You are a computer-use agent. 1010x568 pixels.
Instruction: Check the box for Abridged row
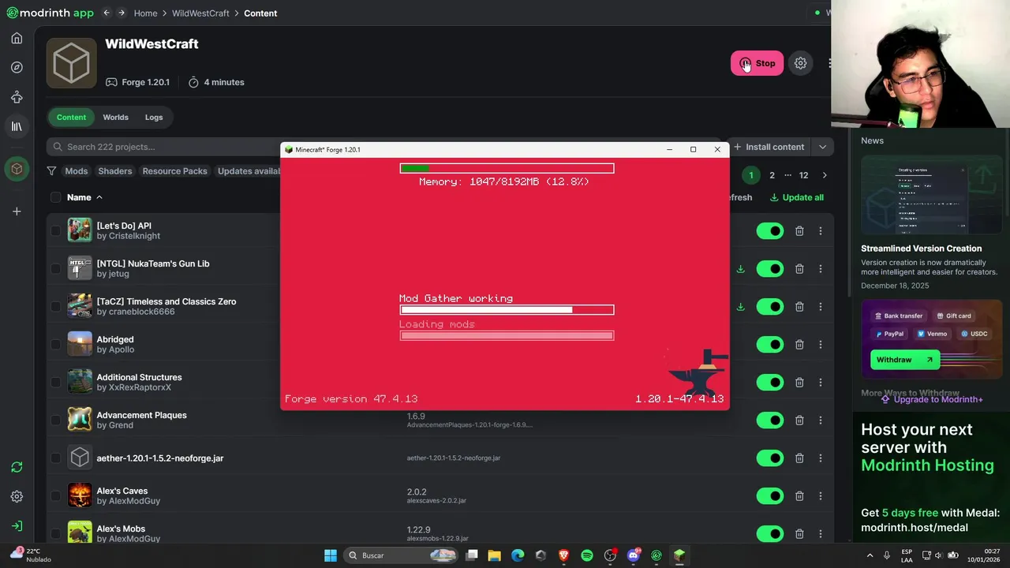point(55,345)
